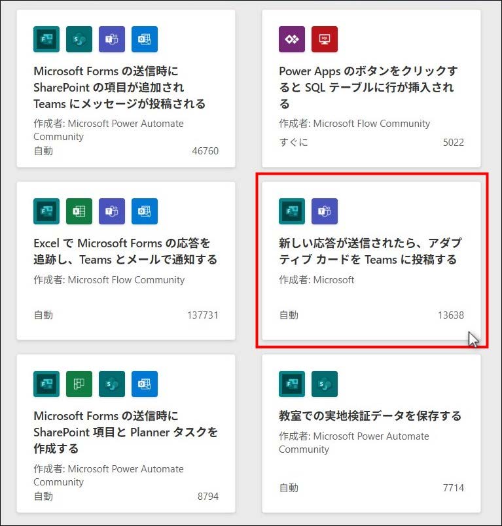Click usage count 8794

[207, 497]
